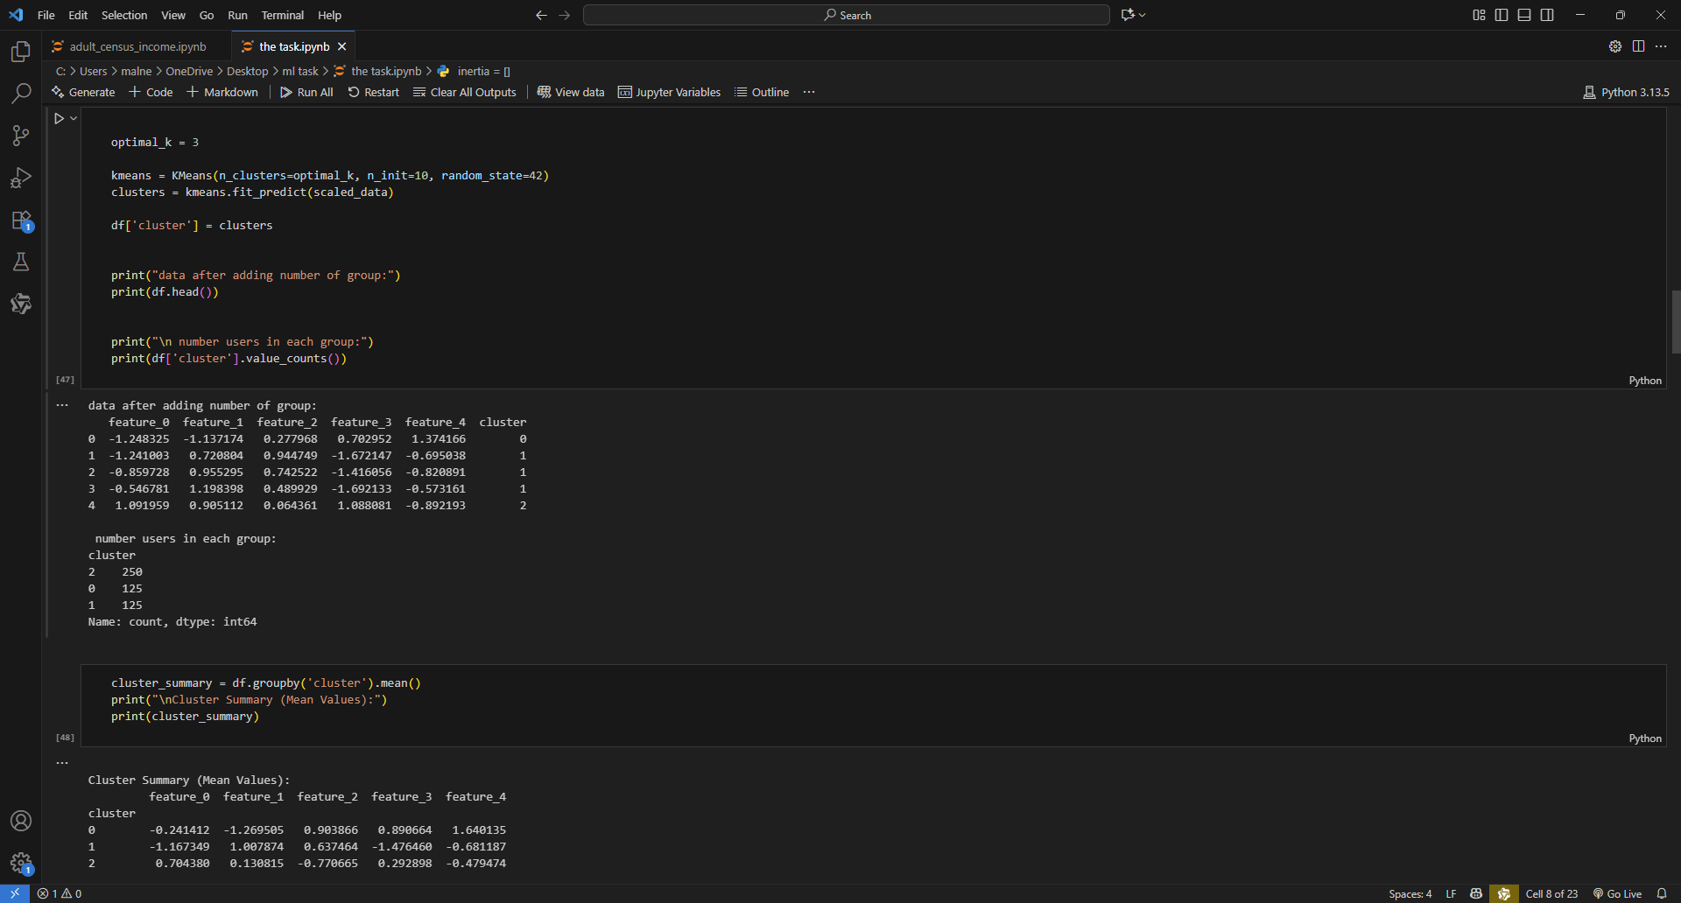Open Accounts menu in activity bar

coord(21,821)
